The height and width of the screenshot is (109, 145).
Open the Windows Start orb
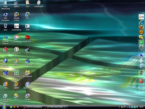[4, 107]
